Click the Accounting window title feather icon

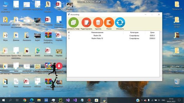pyautogui.click(x=69, y=14)
